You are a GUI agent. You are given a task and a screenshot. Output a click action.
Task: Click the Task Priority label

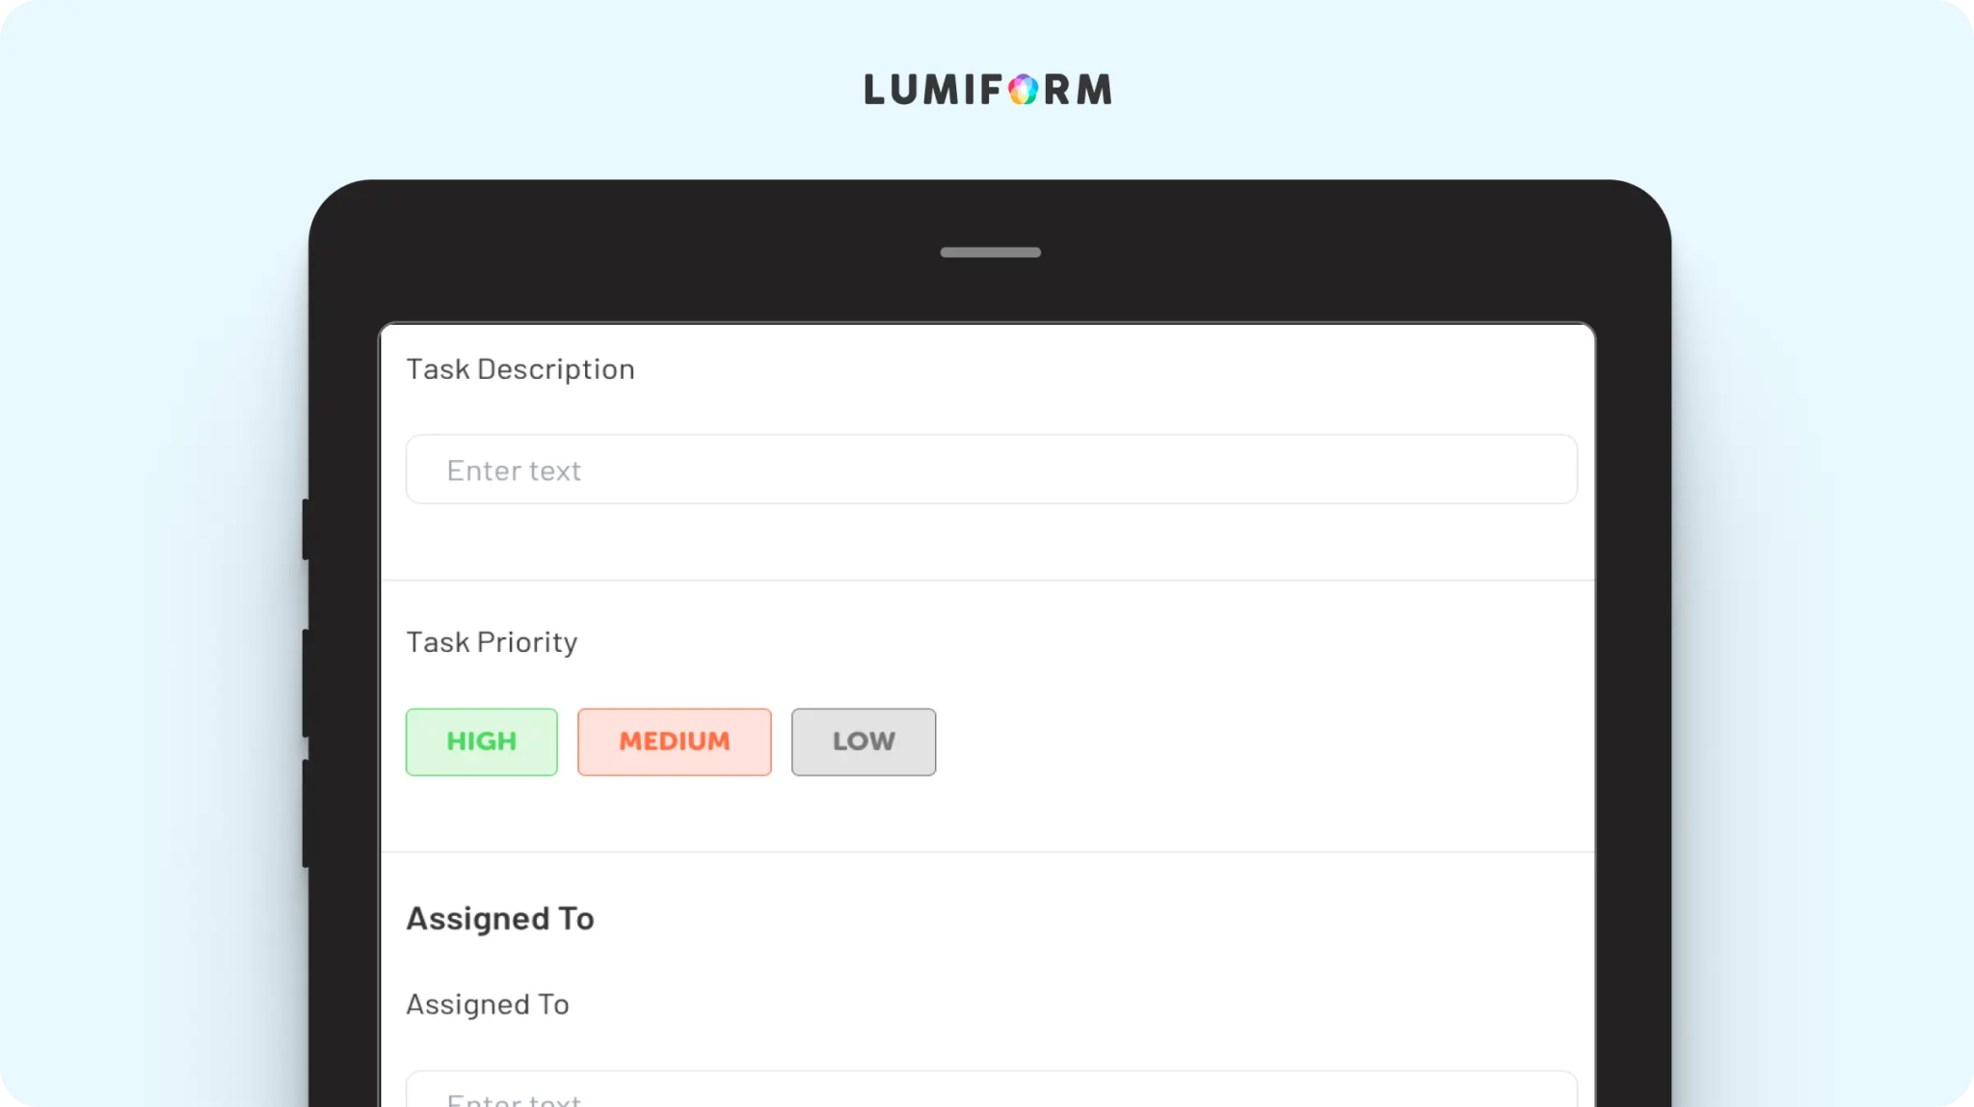pyautogui.click(x=492, y=642)
